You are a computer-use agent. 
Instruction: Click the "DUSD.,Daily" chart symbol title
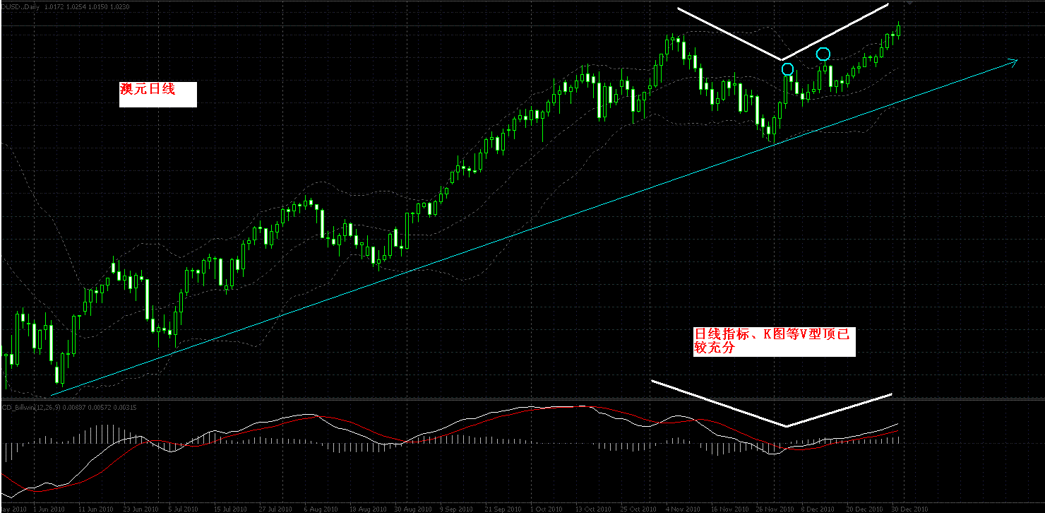pyautogui.click(x=20, y=6)
